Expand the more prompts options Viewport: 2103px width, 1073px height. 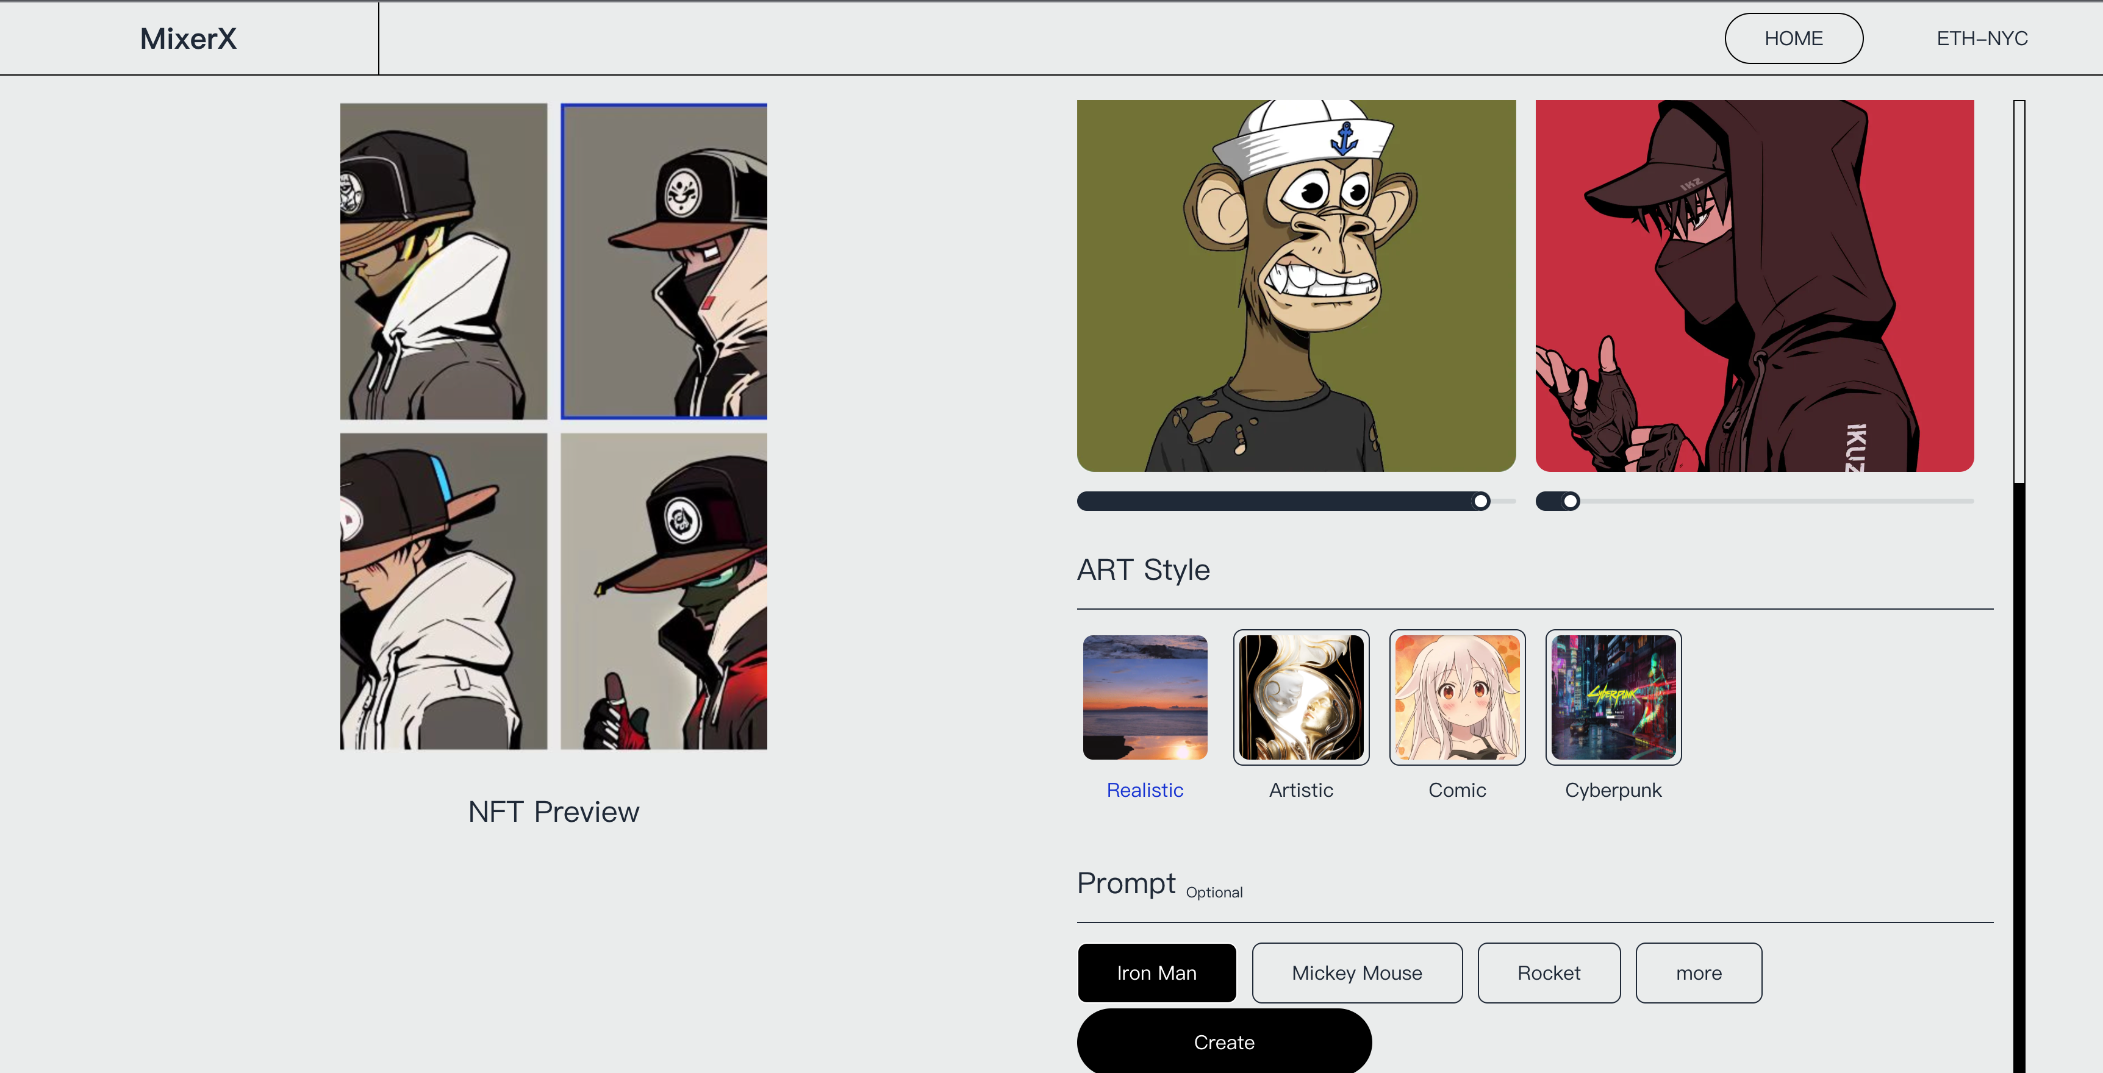tap(1699, 973)
